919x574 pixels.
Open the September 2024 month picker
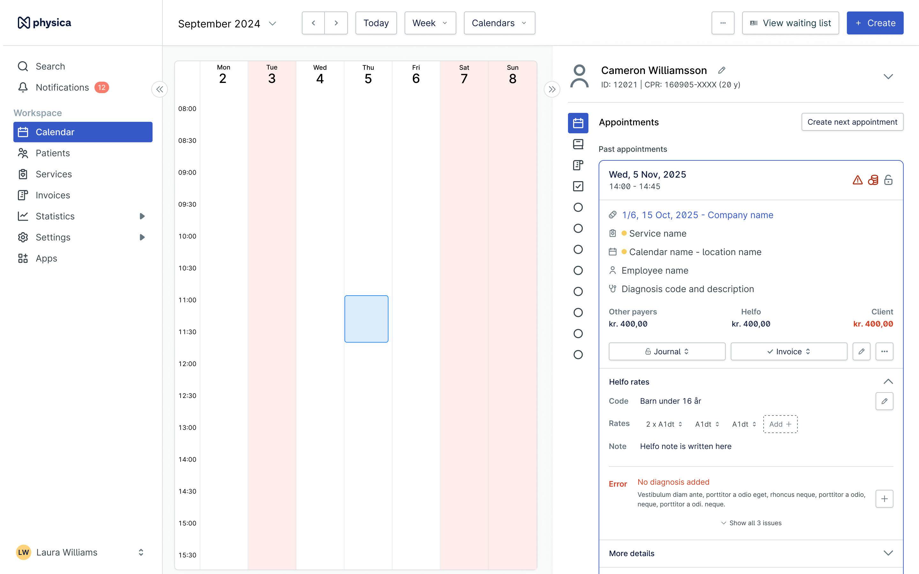[x=227, y=23]
